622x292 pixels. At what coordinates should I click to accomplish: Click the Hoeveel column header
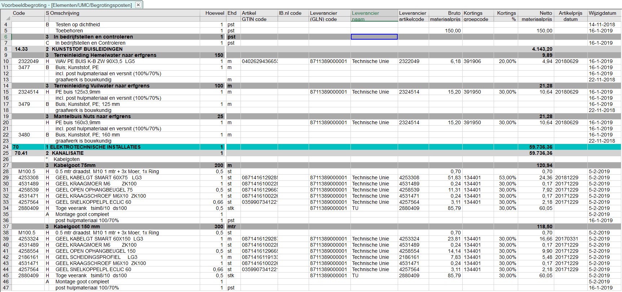(213, 16)
